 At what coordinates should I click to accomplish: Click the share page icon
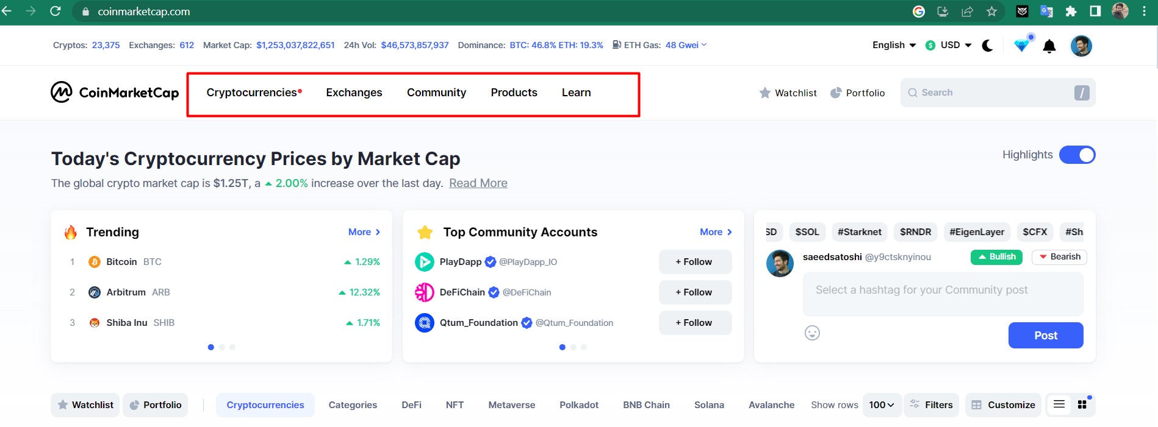pos(967,11)
